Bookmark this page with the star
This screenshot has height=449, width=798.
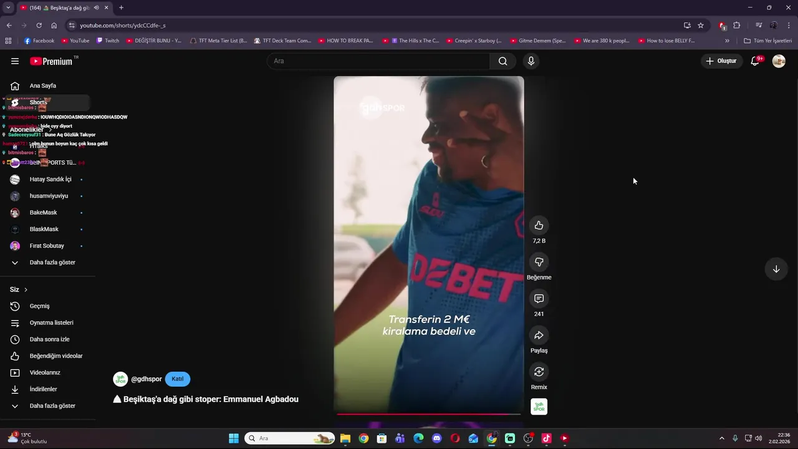(701, 26)
